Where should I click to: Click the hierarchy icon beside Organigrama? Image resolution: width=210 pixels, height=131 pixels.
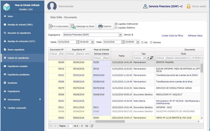5,91
